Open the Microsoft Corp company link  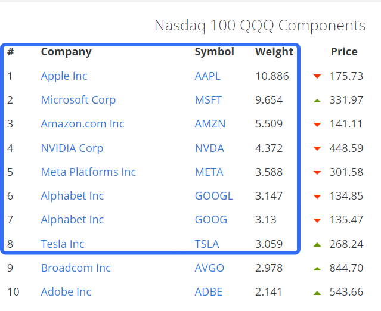78,100
